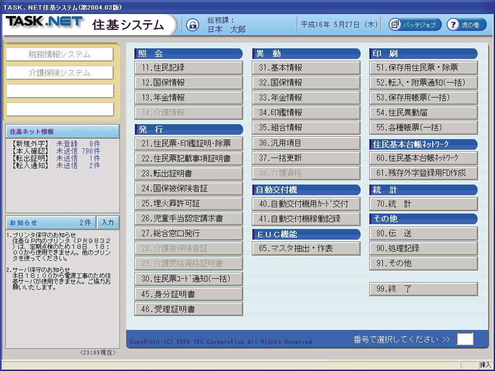The width and height of the screenshot is (495, 371).
Task: Click the 入力 button in お知らせ panel
Action: tap(108, 223)
